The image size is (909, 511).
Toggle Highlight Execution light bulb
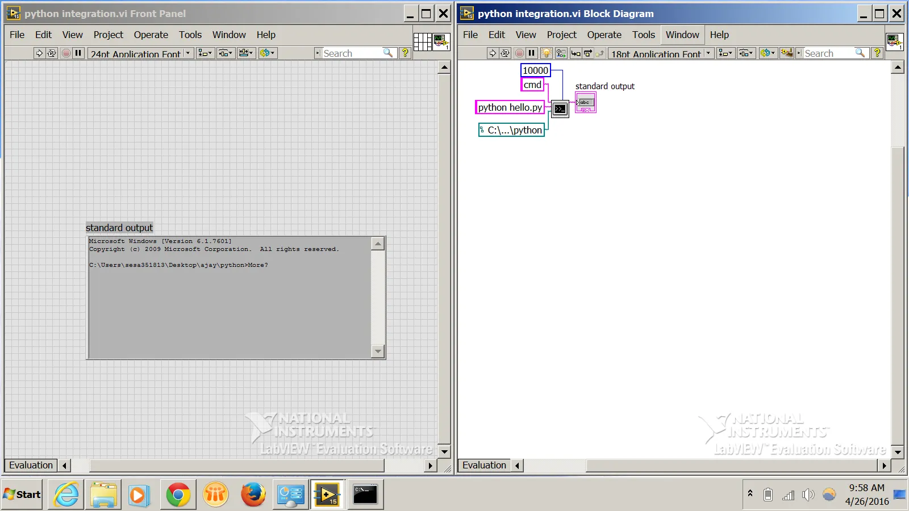(547, 53)
